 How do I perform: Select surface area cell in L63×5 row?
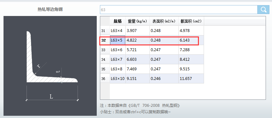[164, 40]
